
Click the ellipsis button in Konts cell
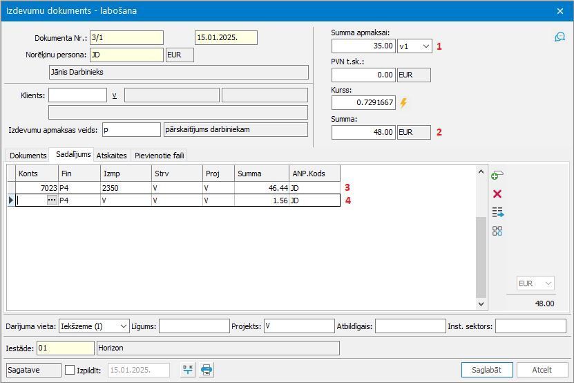click(x=52, y=200)
